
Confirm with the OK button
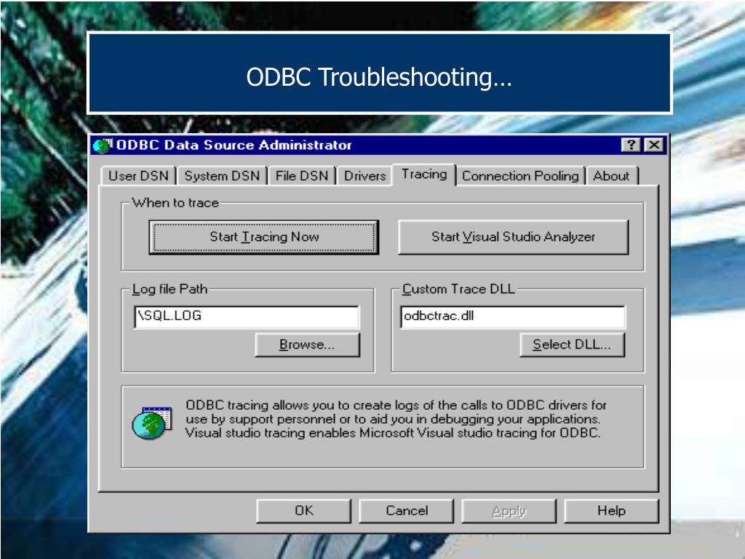303,510
